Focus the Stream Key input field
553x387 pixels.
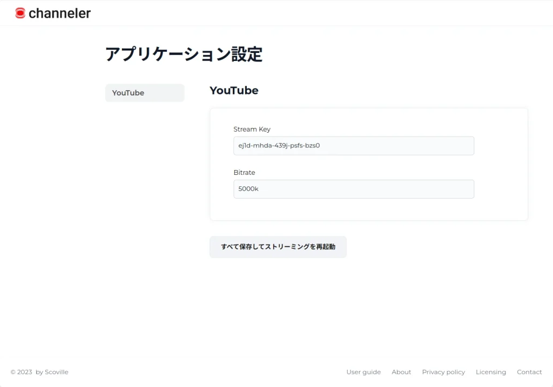pos(354,146)
